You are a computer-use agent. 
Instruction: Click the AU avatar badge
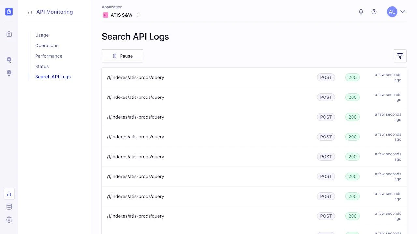(x=392, y=11)
